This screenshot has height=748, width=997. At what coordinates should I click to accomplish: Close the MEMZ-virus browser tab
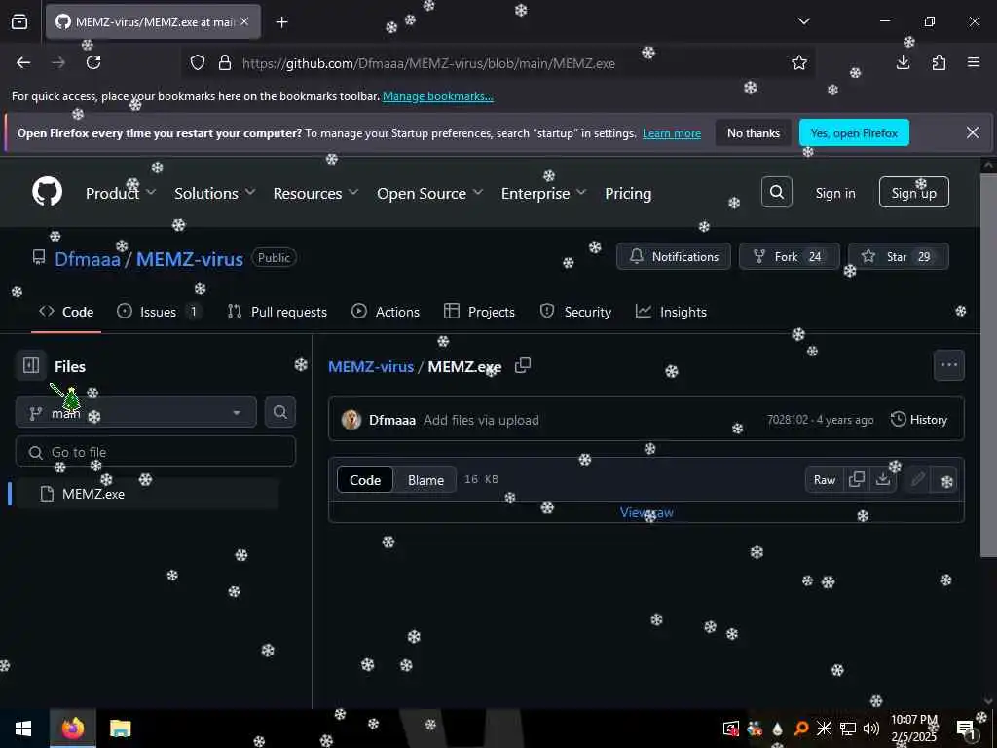coord(244,21)
